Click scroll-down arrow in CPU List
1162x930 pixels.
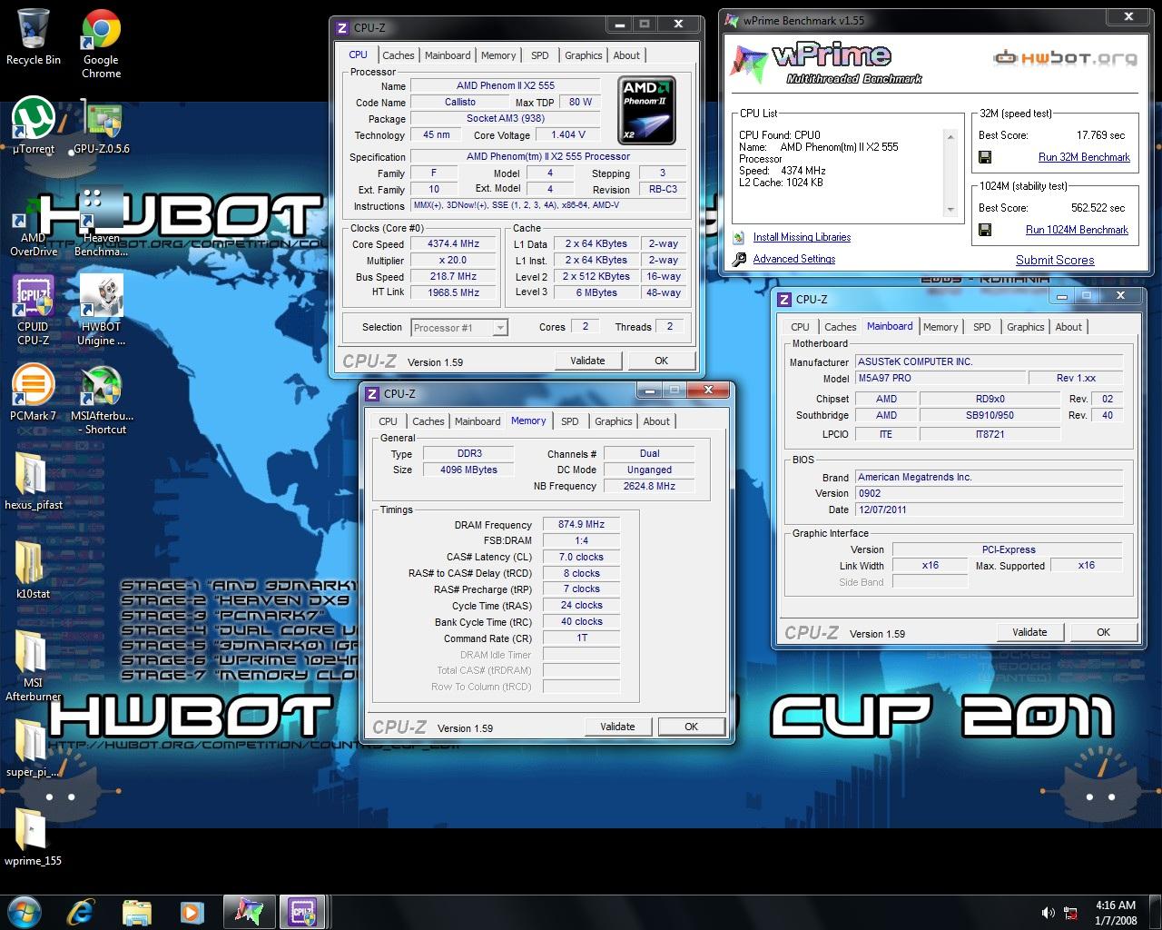(x=950, y=209)
